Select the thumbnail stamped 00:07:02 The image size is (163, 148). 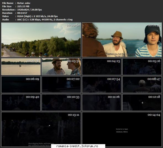[61, 84]
